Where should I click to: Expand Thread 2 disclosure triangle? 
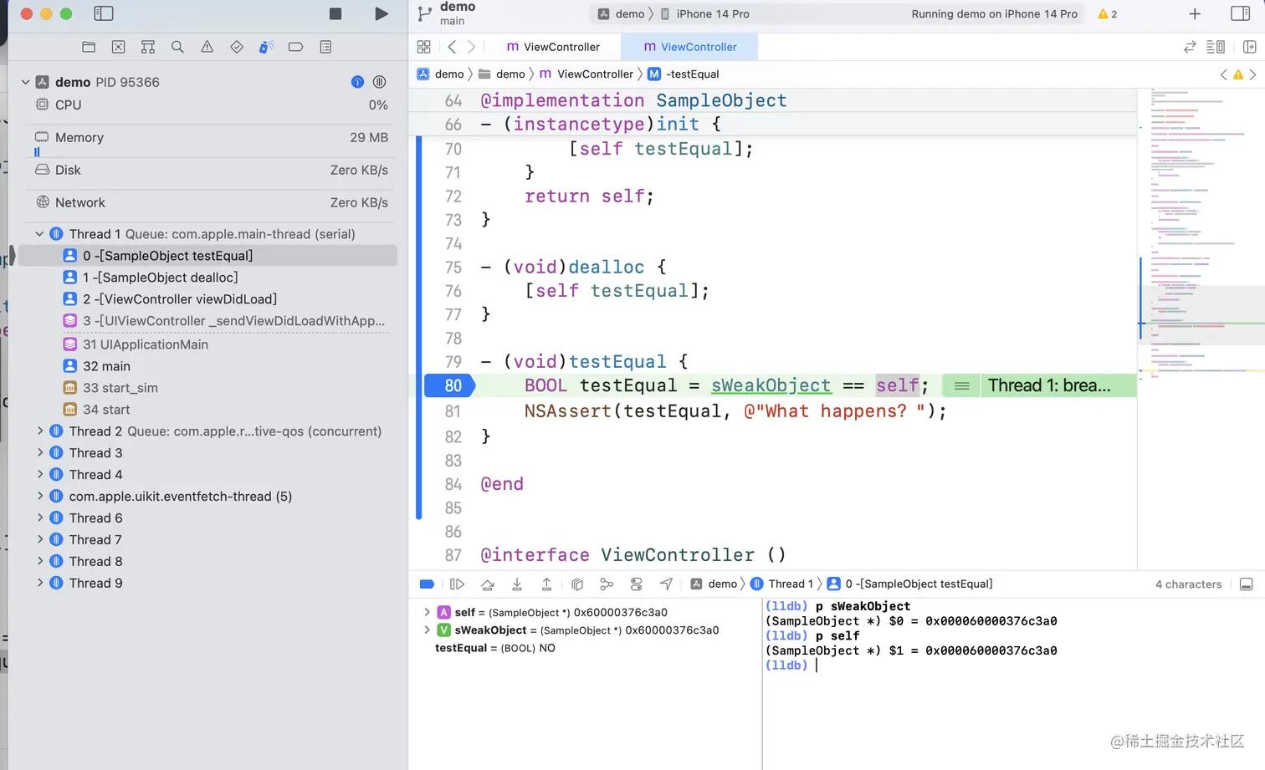pyautogui.click(x=39, y=431)
